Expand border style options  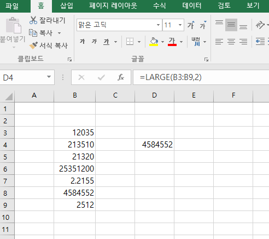[139, 42]
